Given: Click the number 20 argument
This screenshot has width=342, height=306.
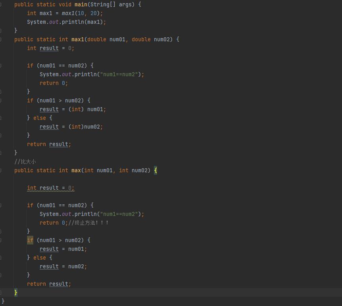Looking at the screenshot, I should [93, 13].
